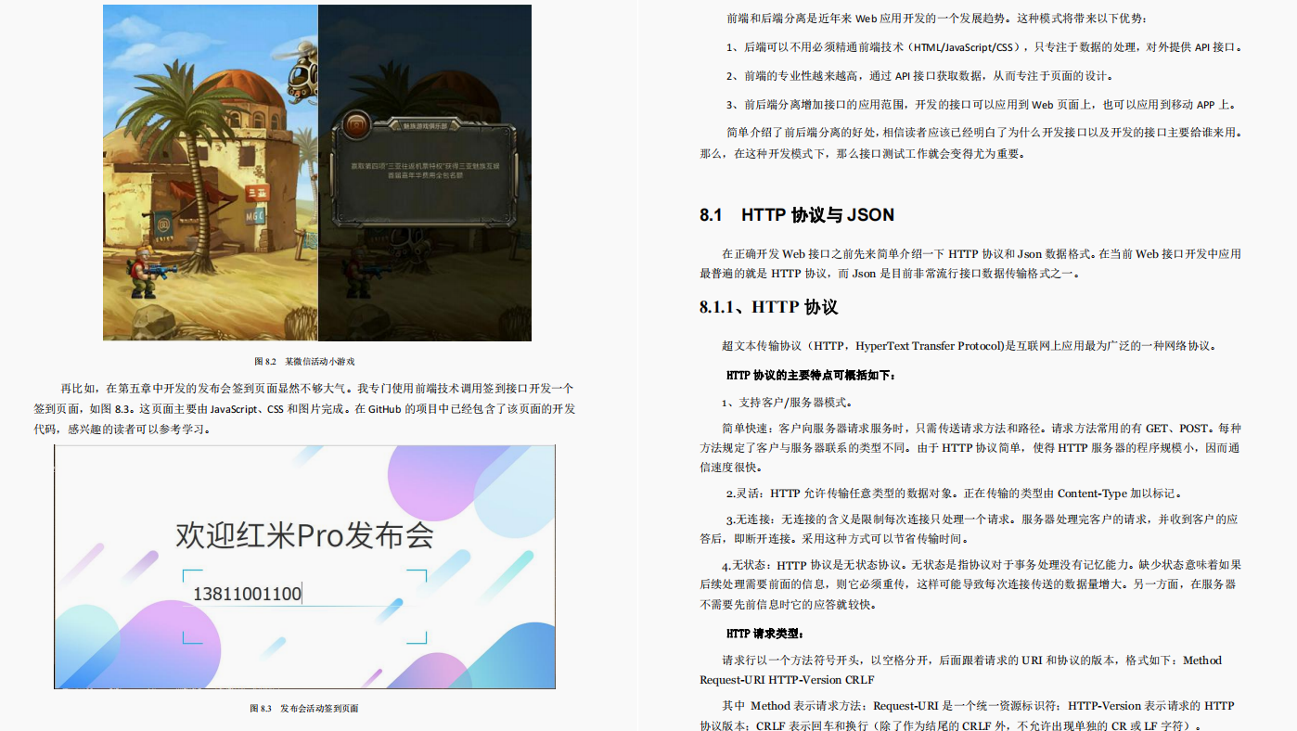The width and height of the screenshot is (1297, 731).
Task: Click the banner text "欢迎红米Pro发布会"
Action: click(x=304, y=535)
